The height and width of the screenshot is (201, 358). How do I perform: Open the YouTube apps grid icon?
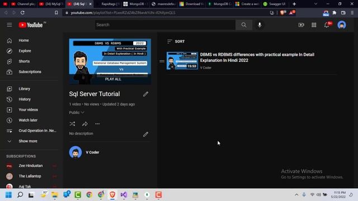[314, 25]
